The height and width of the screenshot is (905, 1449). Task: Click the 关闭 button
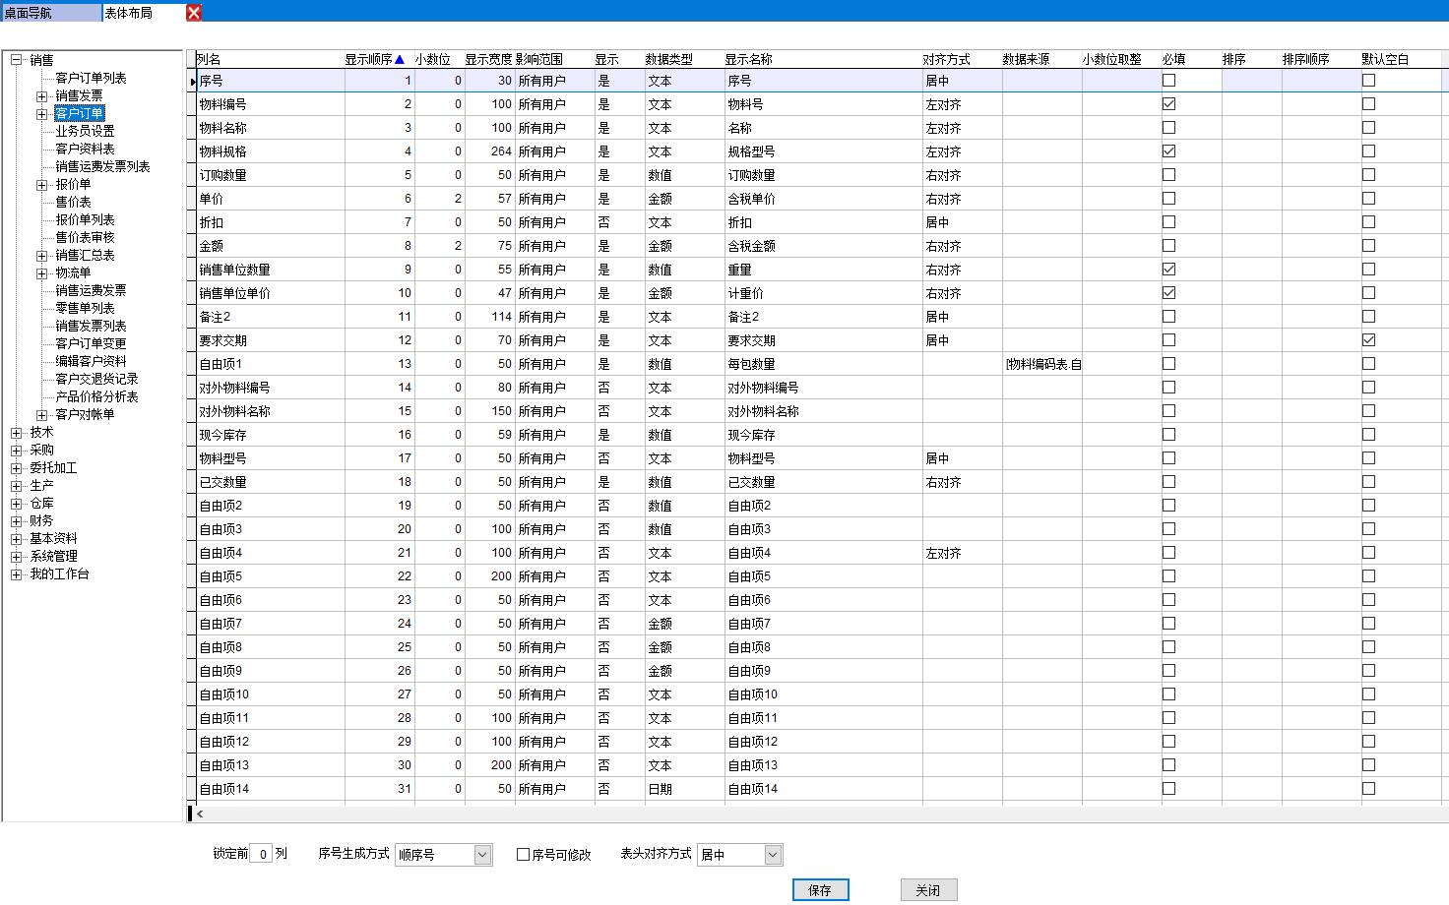pos(928,889)
